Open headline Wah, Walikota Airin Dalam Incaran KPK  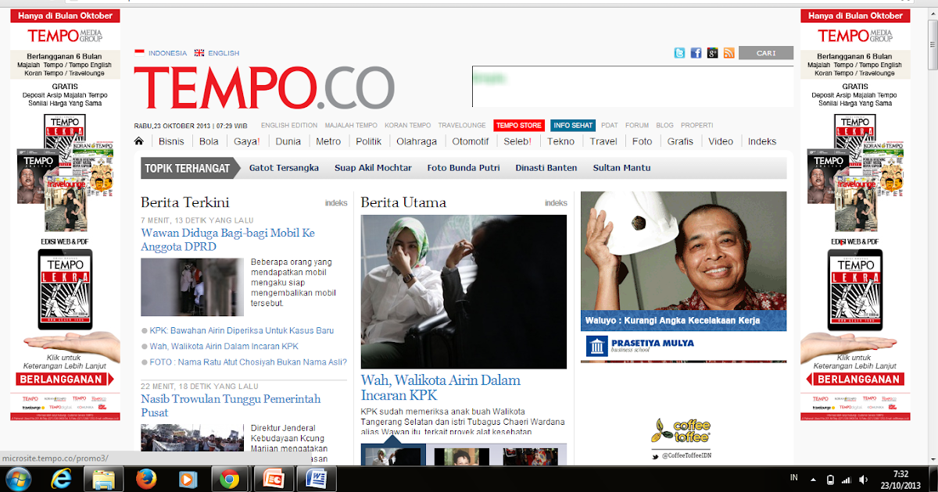click(440, 388)
